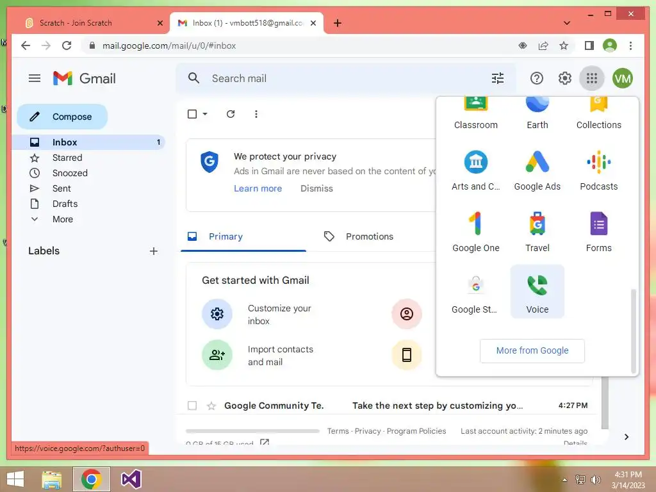Click the apps panel scrollbar
656x492 pixels.
pyautogui.click(x=634, y=331)
